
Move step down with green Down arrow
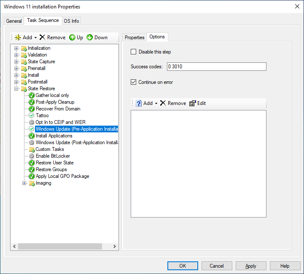coord(89,37)
